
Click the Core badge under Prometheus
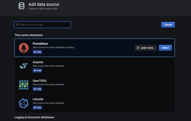[37, 52]
